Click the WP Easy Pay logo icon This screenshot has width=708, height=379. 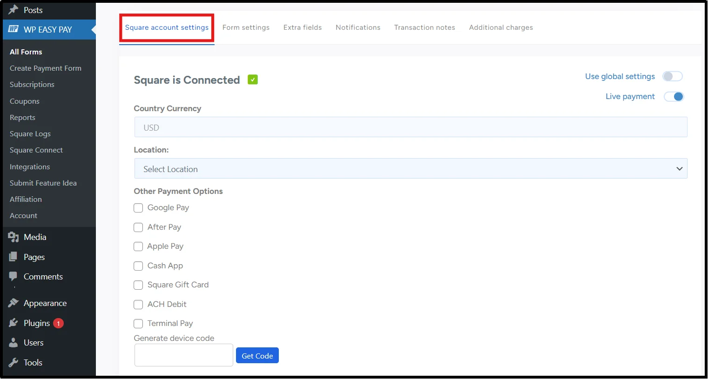[x=13, y=29]
